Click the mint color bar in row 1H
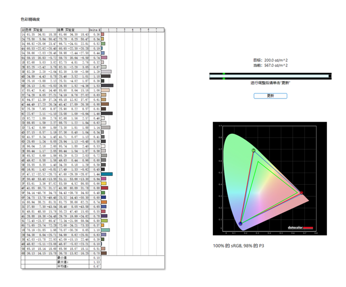This screenshot has height=287, width=346. [x=105, y=230]
